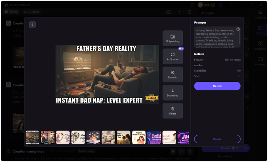The height and width of the screenshot is (162, 268).
Task: Run AI Upscale on the image
Action: pos(173,57)
